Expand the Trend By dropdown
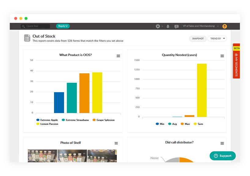The width and height of the screenshot is (250, 176). tap(217, 39)
